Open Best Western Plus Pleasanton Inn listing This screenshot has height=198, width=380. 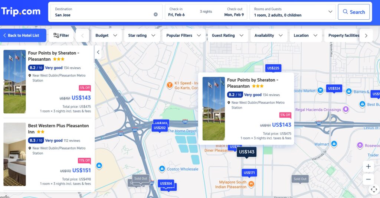(58, 129)
